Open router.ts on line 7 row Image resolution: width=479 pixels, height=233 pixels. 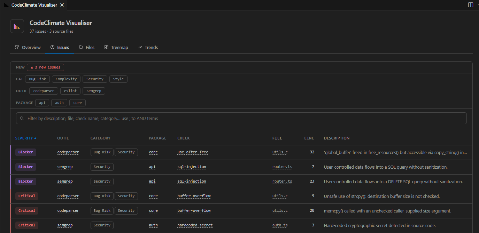282,167
